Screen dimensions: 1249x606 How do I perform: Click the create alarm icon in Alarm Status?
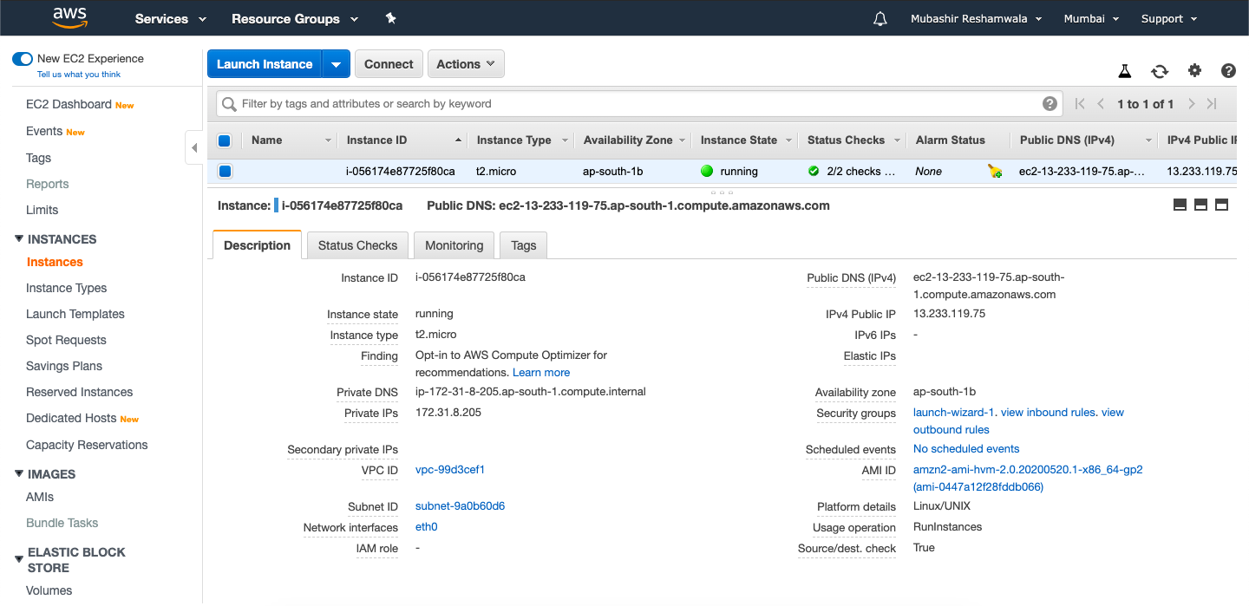(x=995, y=172)
